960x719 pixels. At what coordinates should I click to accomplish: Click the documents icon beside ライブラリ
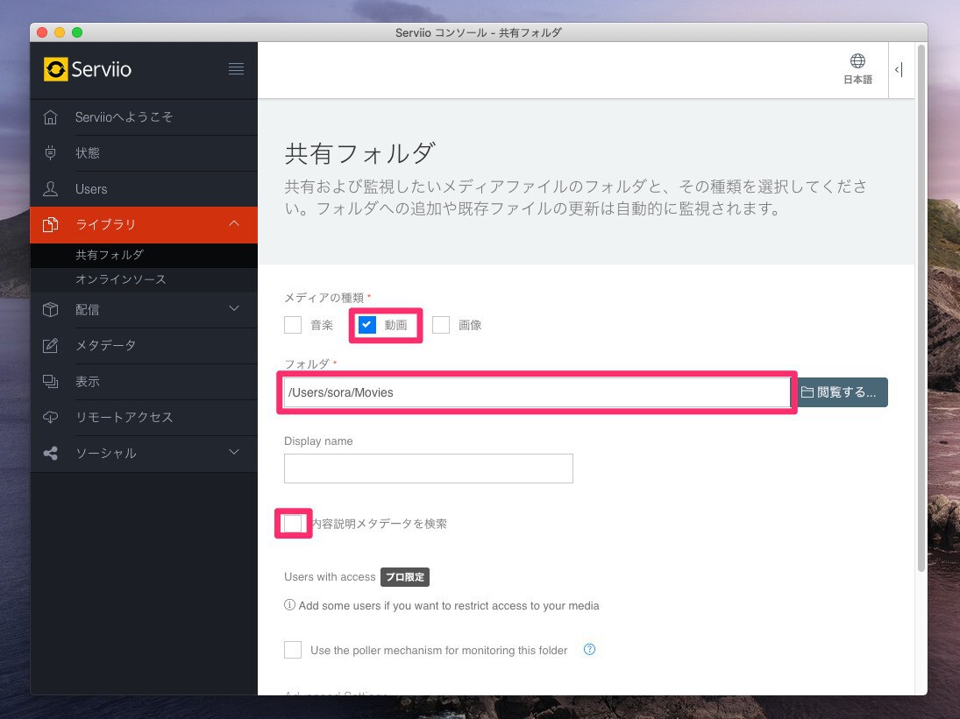50,224
